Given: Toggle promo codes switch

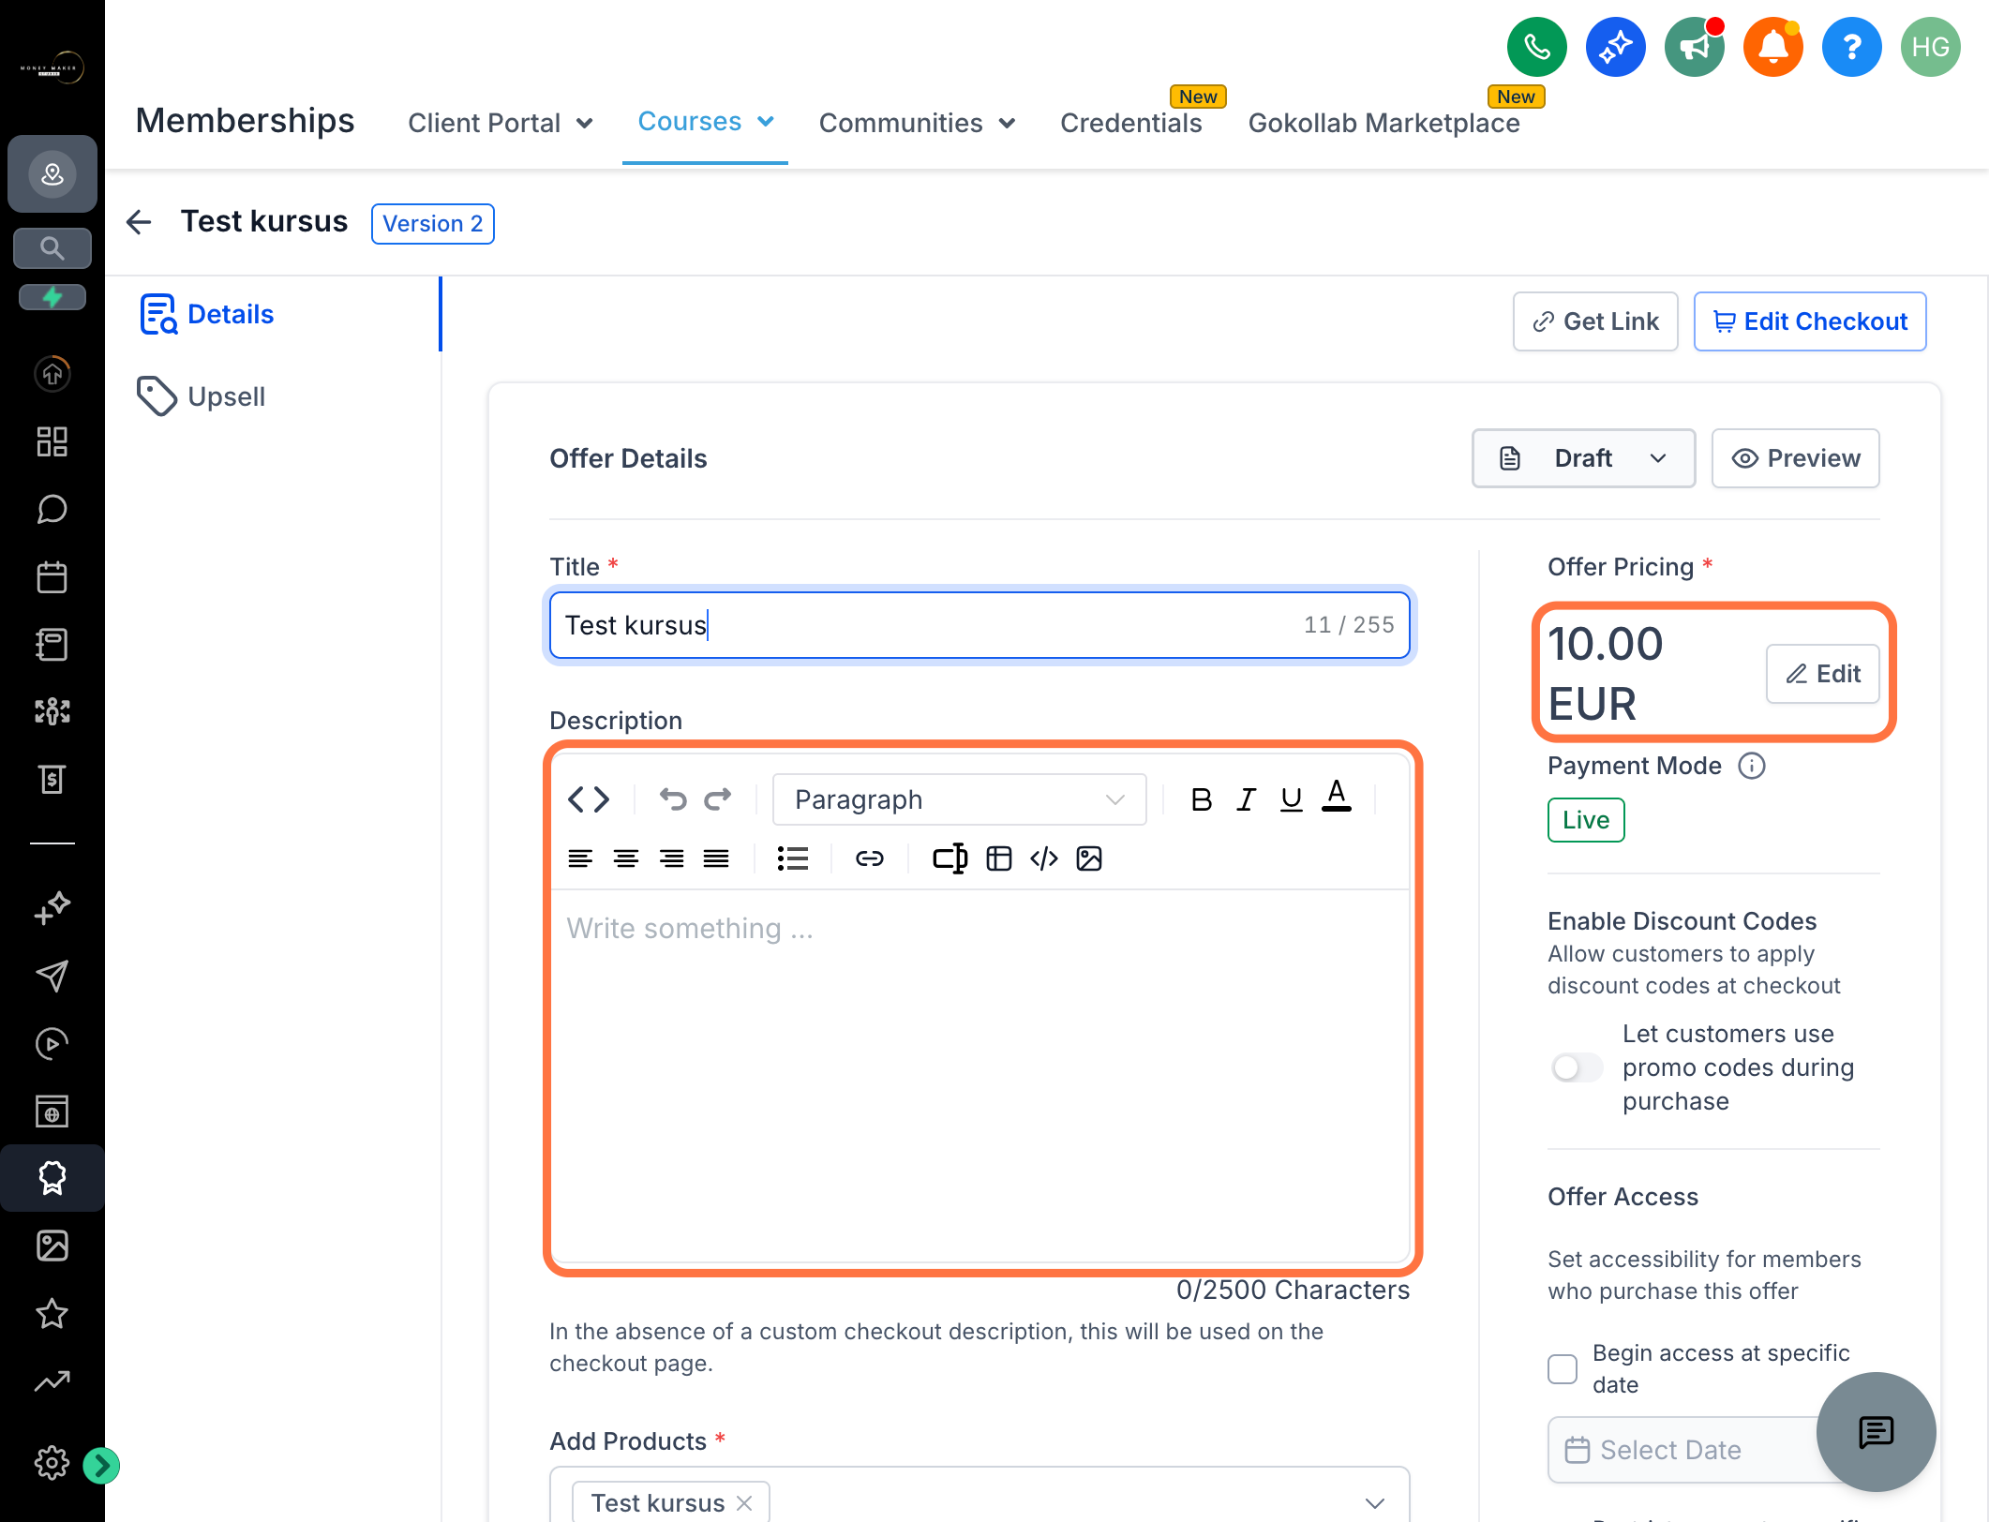Looking at the screenshot, I should [x=1576, y=1067].
